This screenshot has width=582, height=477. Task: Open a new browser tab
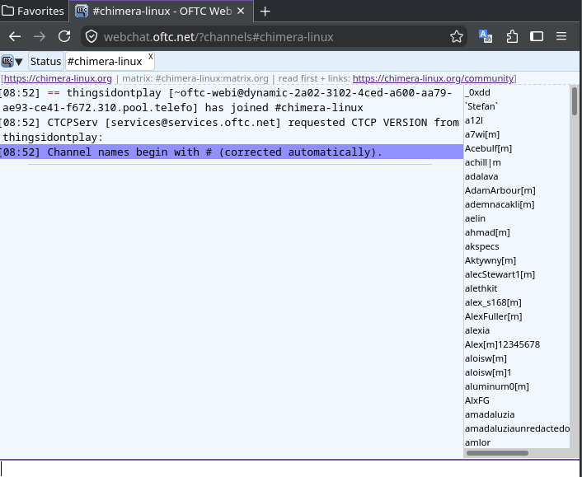pos(265,12)
